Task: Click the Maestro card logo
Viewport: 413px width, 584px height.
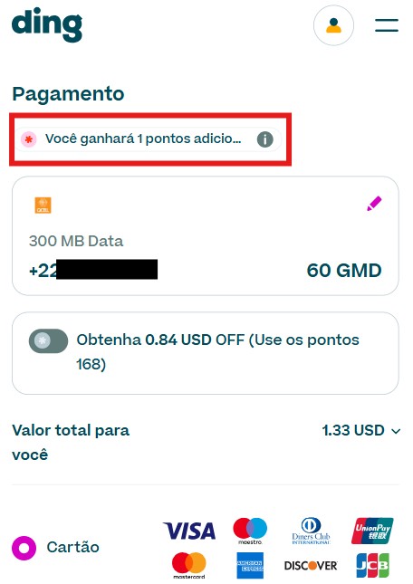Action: click(250, 531)
